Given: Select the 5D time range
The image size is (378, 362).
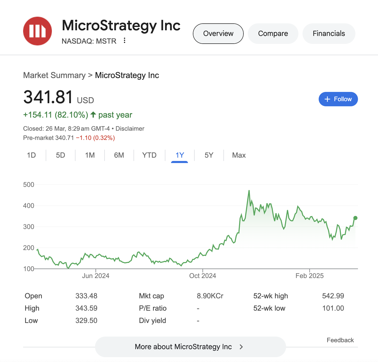Looking at the screenshot, I should pos(61,155).
